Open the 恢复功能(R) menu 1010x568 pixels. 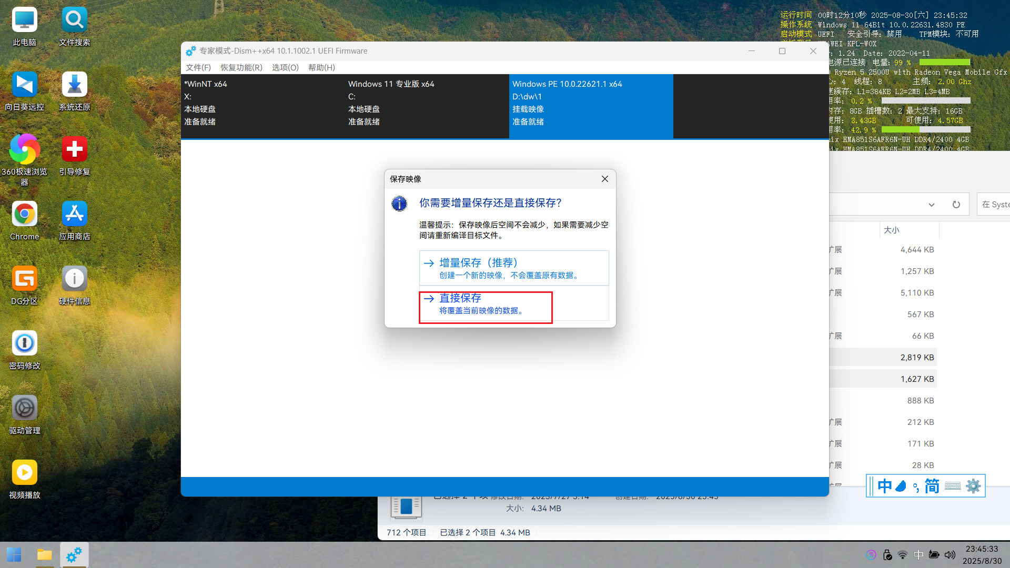[x=241, y=67]
